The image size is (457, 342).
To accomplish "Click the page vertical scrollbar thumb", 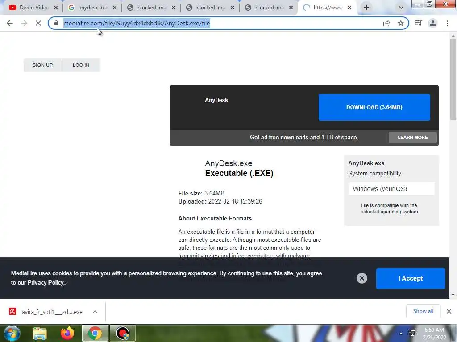I will click(x=453, y=79).
